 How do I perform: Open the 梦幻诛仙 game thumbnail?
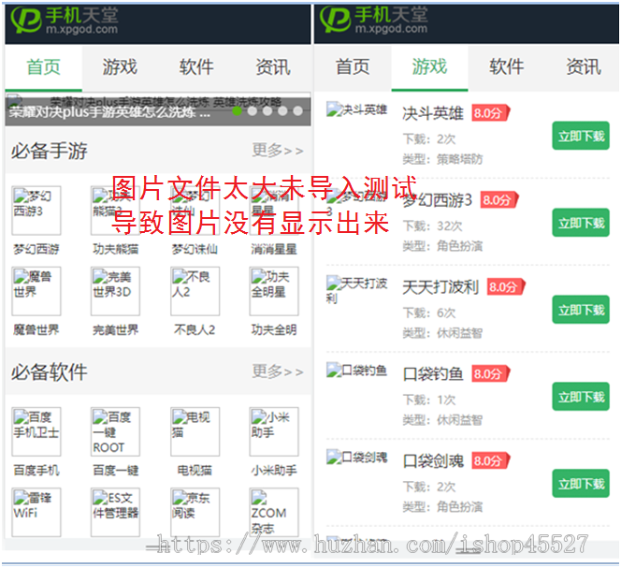click(195, 211)
